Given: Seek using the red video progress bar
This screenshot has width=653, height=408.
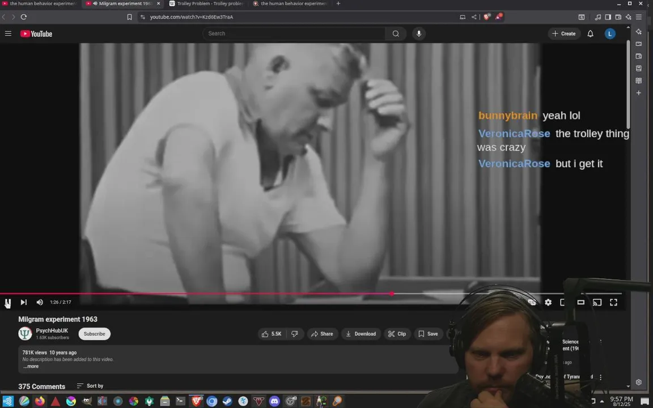Looking at the screenshot, I should pos(311,294).
